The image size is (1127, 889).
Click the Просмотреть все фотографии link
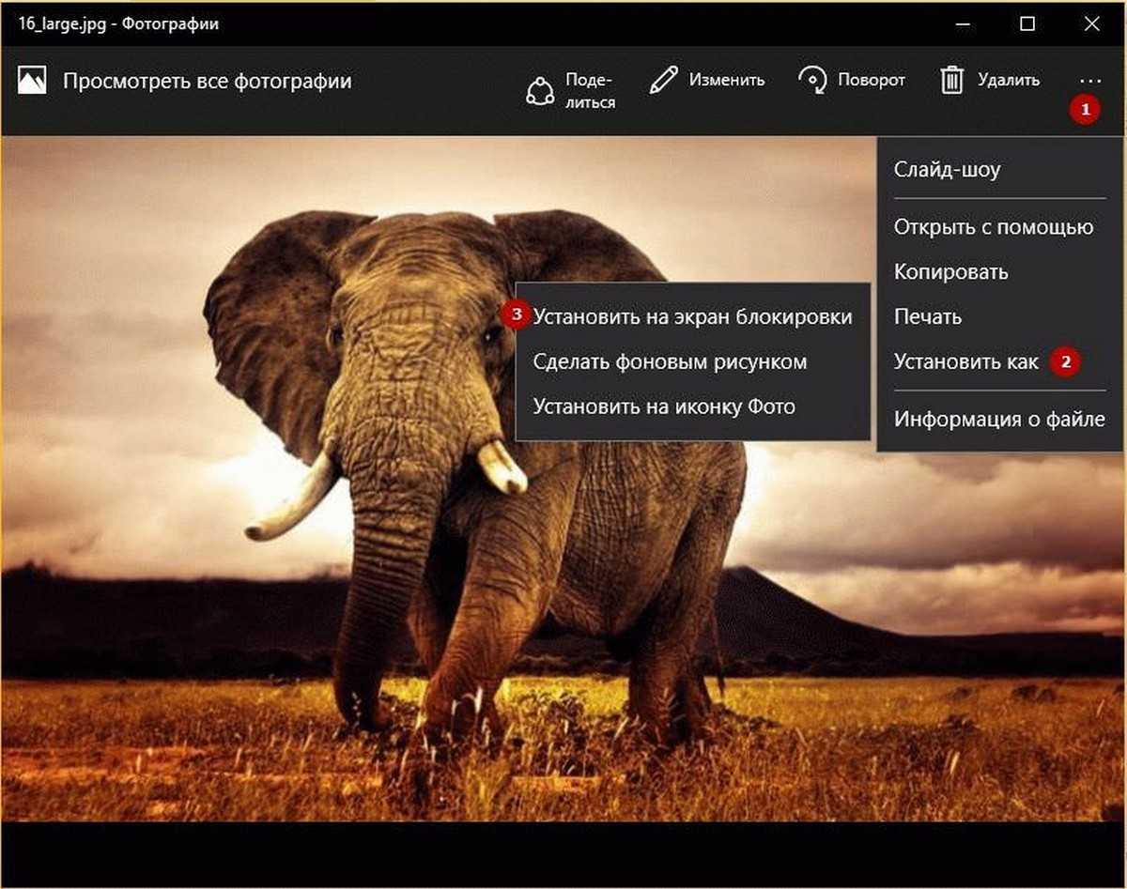pos(207,81)
